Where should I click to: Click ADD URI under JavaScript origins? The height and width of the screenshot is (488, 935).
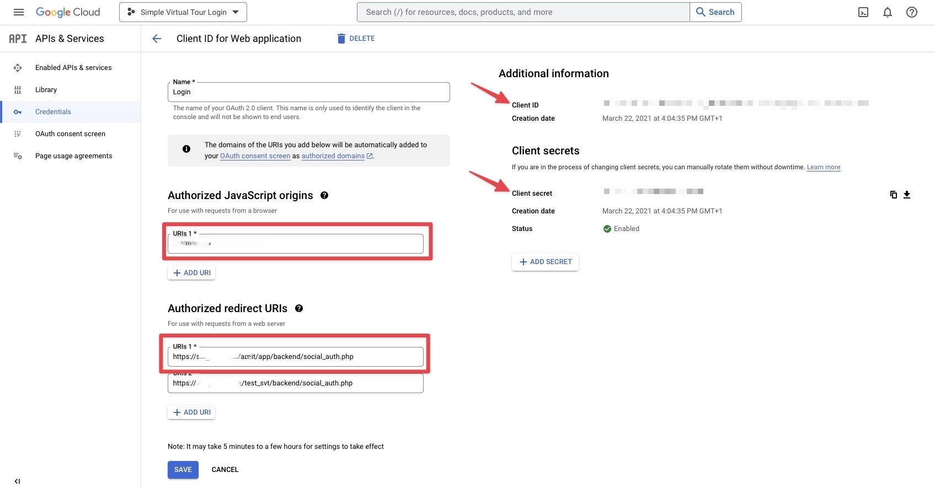pos(191,273)
